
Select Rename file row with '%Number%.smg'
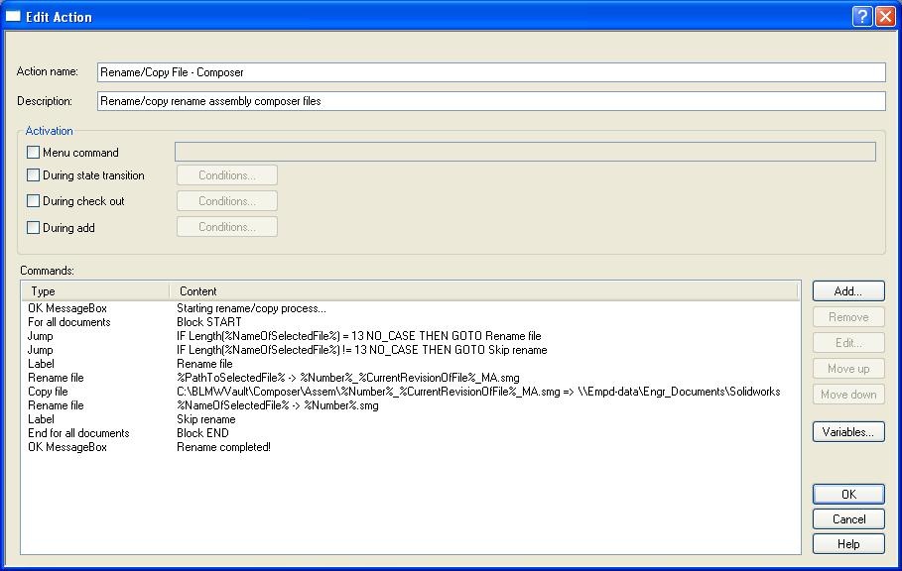click(x=411, y=405)
